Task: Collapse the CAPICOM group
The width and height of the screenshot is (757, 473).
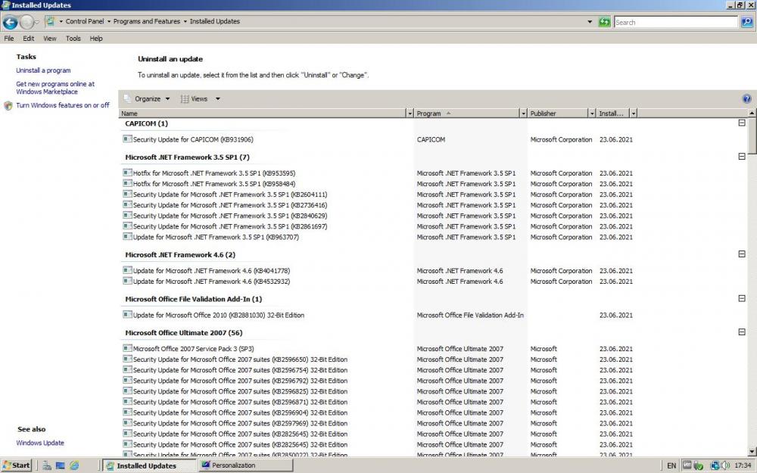Action: coord(742,123)
